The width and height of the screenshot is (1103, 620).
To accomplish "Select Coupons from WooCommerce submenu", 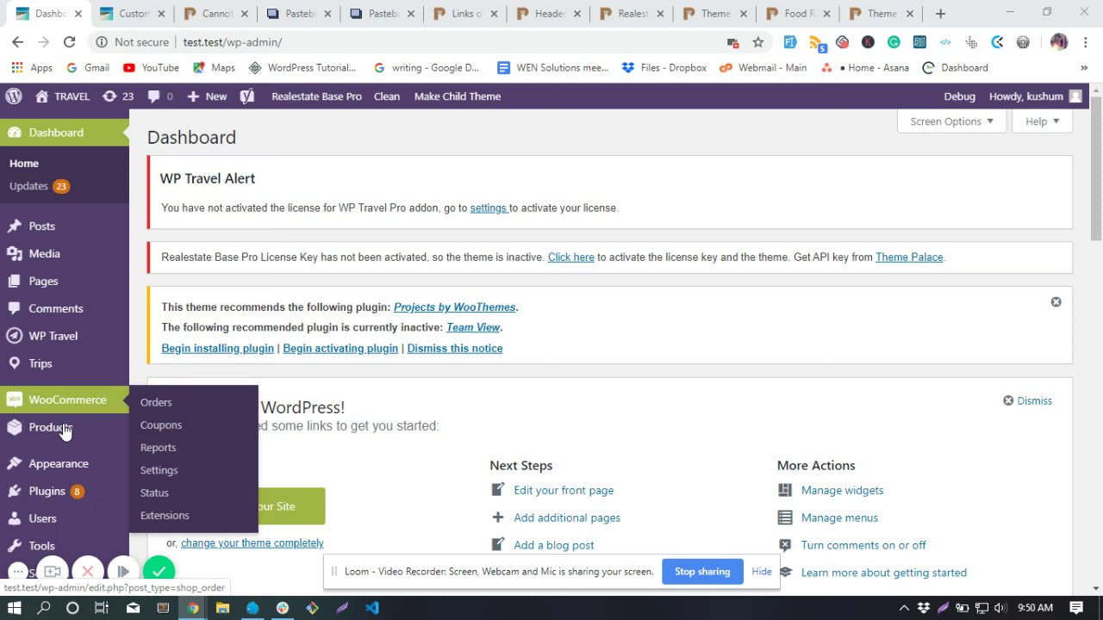I will 161,425.
